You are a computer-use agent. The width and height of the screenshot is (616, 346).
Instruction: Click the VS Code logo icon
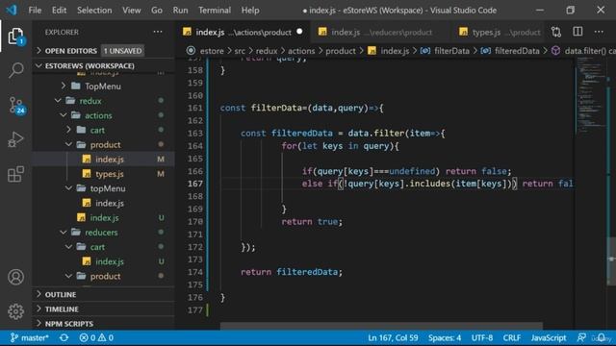[12, 10]
